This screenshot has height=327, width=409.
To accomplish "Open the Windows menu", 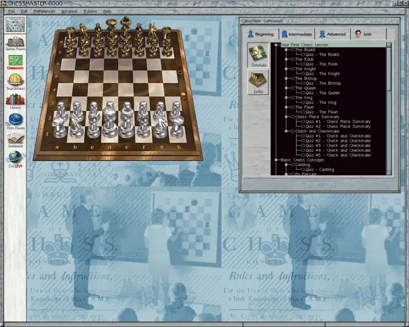I will pyautogui.click(x=69, y=11).
